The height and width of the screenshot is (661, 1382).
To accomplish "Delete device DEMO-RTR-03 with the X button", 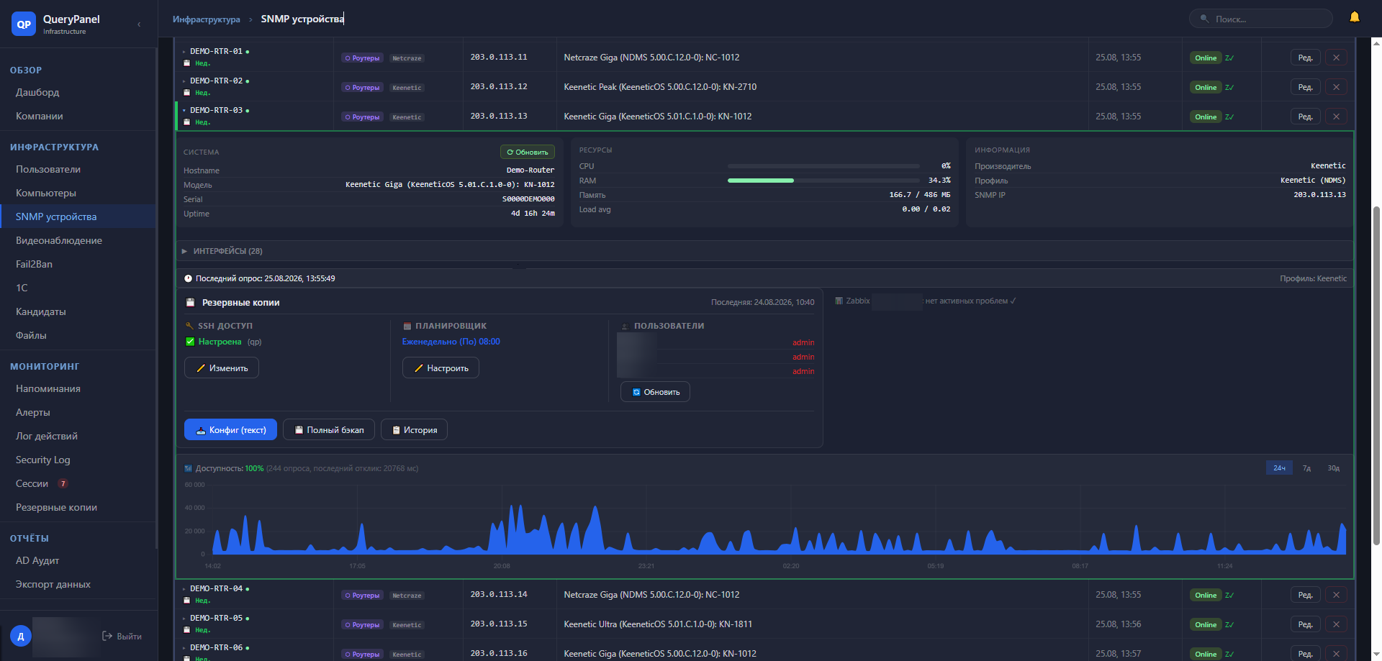I will pyautogui.click(x=1336, y=117).
